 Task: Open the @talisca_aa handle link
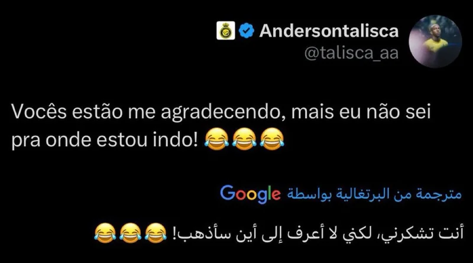tap(351, 53)
